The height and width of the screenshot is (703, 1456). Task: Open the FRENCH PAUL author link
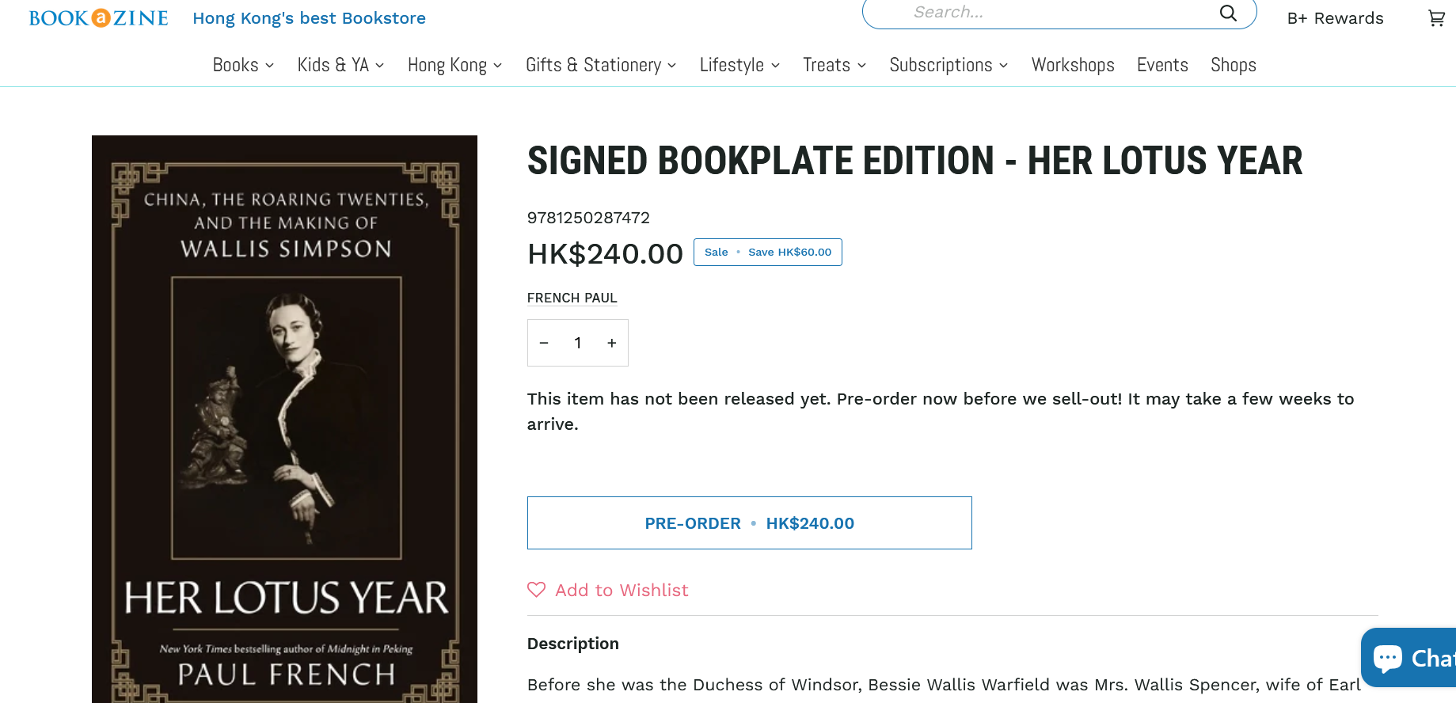tap(572, 298)
